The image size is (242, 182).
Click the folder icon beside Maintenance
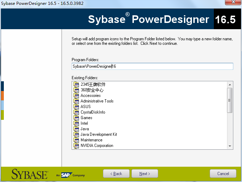pos(76,140)
